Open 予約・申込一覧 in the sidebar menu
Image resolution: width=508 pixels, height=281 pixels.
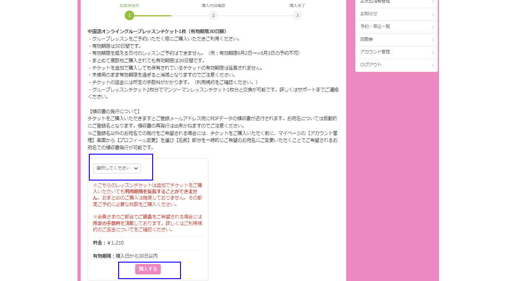point(375,26)
